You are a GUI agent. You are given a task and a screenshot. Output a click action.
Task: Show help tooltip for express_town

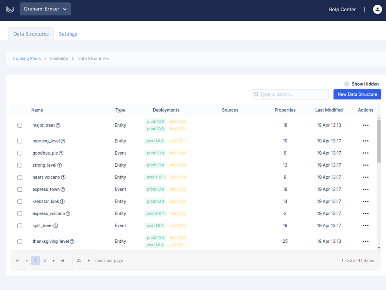[x=63, y=189]
